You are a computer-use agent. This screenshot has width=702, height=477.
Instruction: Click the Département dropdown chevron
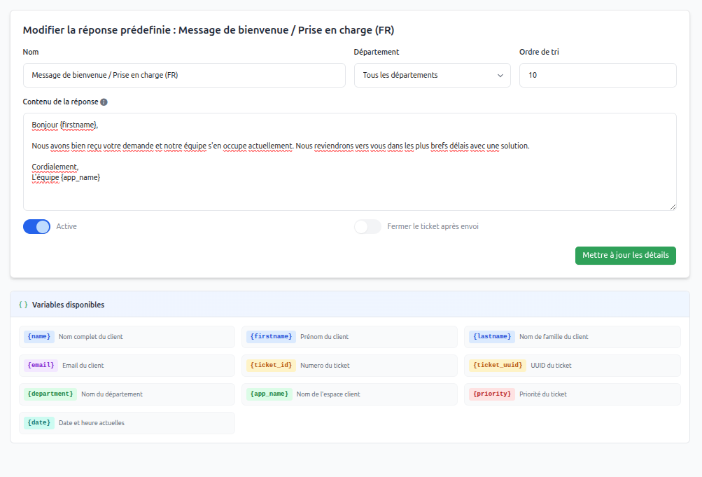(x=500, y=75)
